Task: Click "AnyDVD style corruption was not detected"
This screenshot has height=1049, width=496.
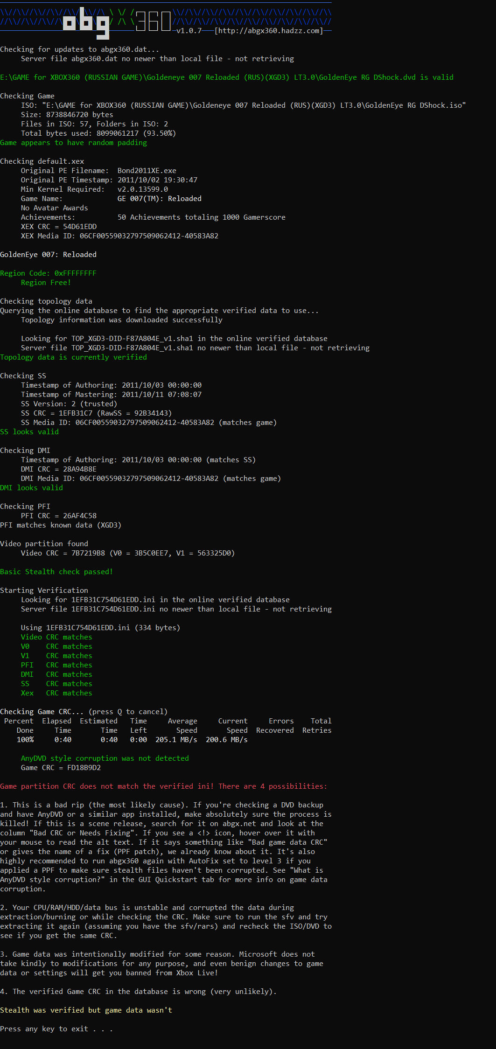Action: click(105, 758)
